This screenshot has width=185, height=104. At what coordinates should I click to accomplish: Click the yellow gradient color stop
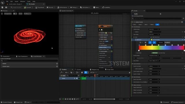152,45
